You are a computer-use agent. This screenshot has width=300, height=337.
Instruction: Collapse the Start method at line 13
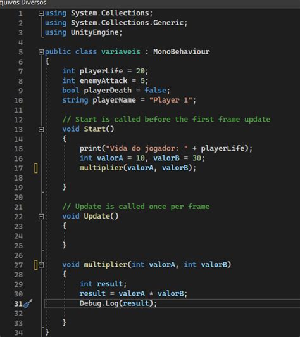41,129
